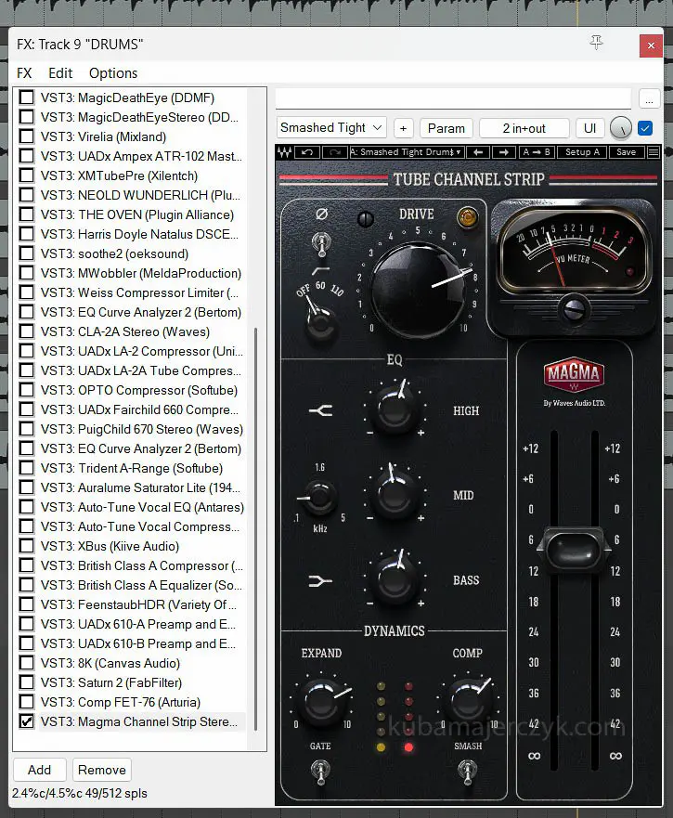Viewport: 673px width, 818px height.
Task: Click the output fader handle
Action: (572, 549)
